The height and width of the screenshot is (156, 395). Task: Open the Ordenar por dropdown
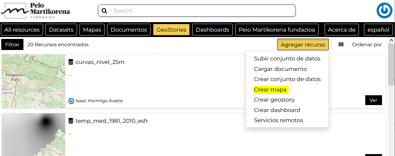click(x=367, y=45)
